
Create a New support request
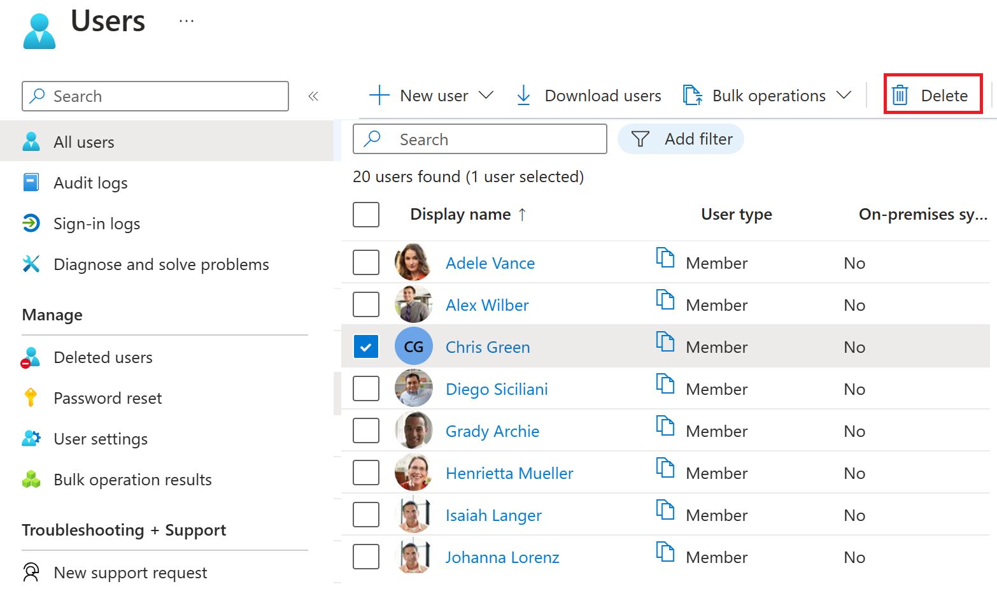131,573
